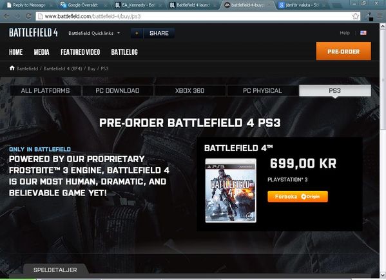The height and width of the screenshot is (280, 386).
Task: Open the Battlelog navigation link
Action: tap(124, 52)
